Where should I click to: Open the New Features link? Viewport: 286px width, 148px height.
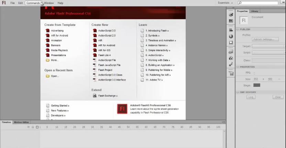(x=60, y=110)
